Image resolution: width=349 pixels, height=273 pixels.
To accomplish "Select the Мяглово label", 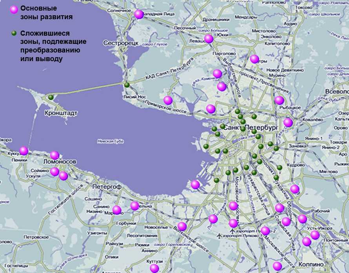I will (328, 172).
